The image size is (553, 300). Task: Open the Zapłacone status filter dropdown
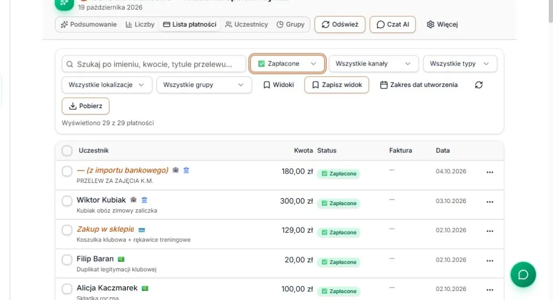287,64
